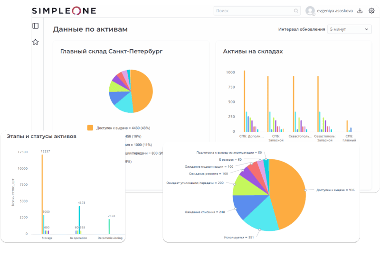Click 'Доступен к выдаче = 936' pie label
The height and width of the screenshot is (256, 380).
pos(335,190)
